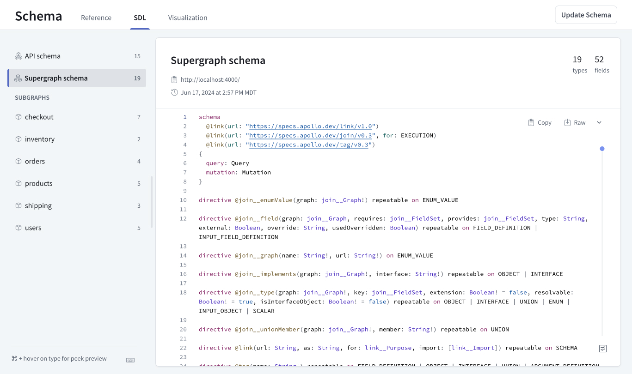
Task: Select the SDL tab
Action: (x=140, y=18)
